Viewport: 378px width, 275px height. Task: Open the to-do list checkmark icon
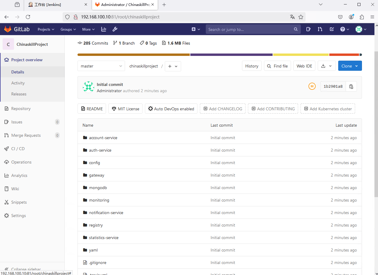pos(332,29)
